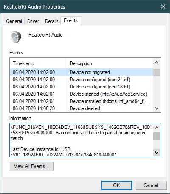Click the 14:06:29 timestamp cell
Screen dimensions: 170x194
(34, 108)
